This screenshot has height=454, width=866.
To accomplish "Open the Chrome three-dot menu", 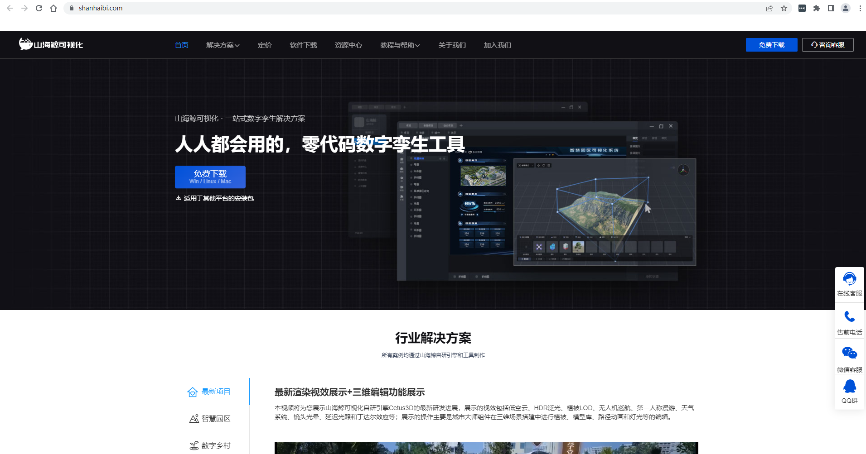I will [860, 8].
